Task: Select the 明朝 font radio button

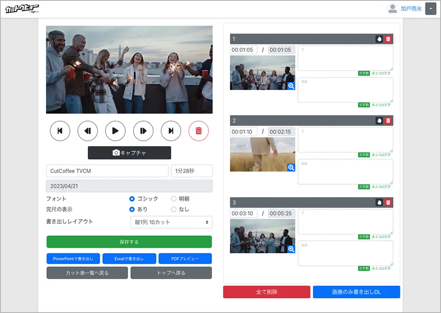Action: (174, 199)
